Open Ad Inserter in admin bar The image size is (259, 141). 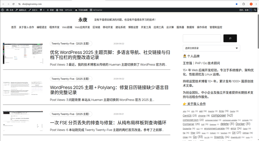click(x=96, y=10)
